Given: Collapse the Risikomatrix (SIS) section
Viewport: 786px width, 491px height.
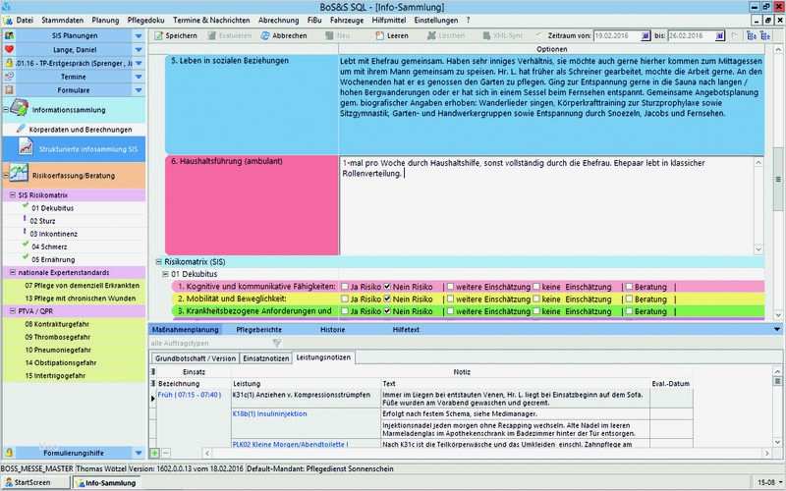Looking at the screenshot, I should tap(159, 261).
